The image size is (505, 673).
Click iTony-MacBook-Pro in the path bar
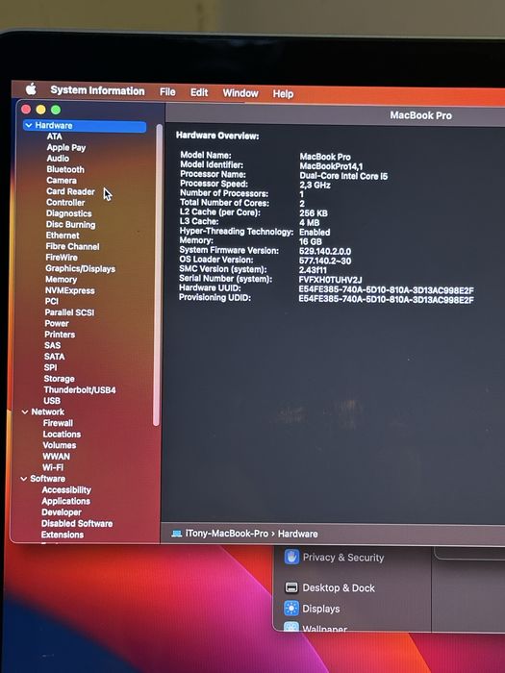click(227, 534)
